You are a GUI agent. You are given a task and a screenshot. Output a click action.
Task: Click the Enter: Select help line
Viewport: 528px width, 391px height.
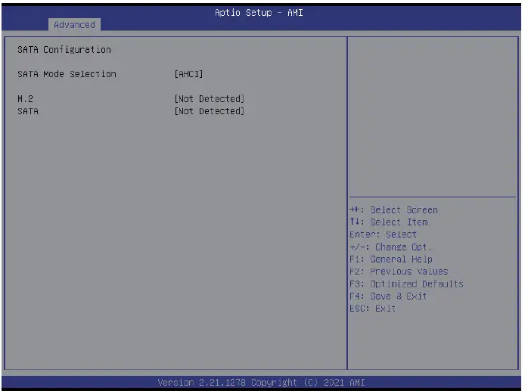tap(383, 234)
